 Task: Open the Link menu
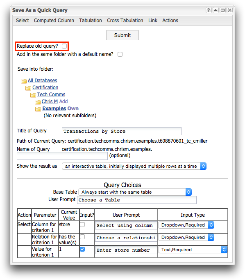[x=153, y=21]
